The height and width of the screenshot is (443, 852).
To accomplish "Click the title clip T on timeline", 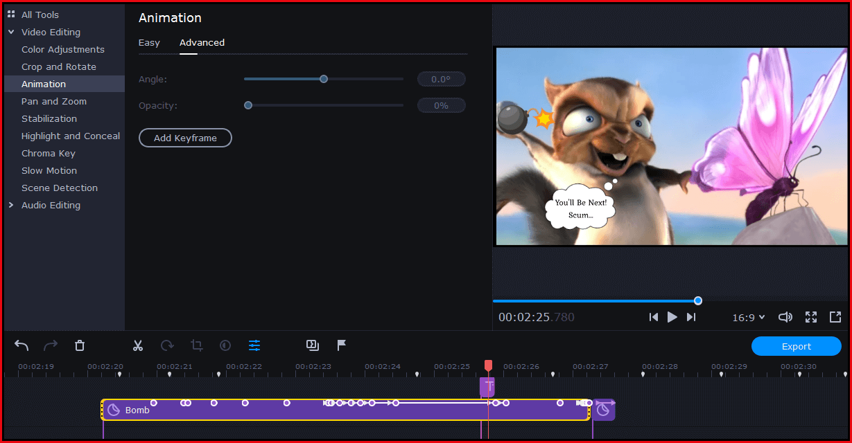I will 488,387.
